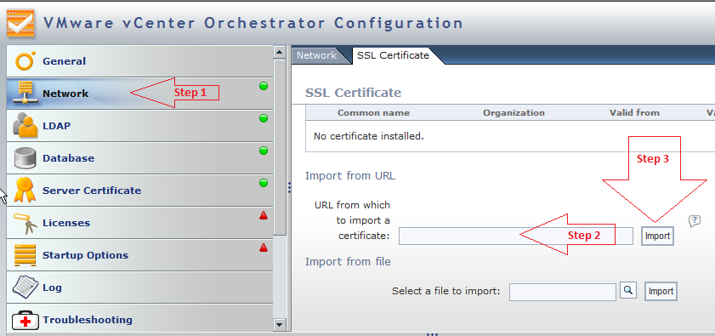This screenshot has width=715, height=336.
Task: Click Import button for file import
Action: (661, 291)
